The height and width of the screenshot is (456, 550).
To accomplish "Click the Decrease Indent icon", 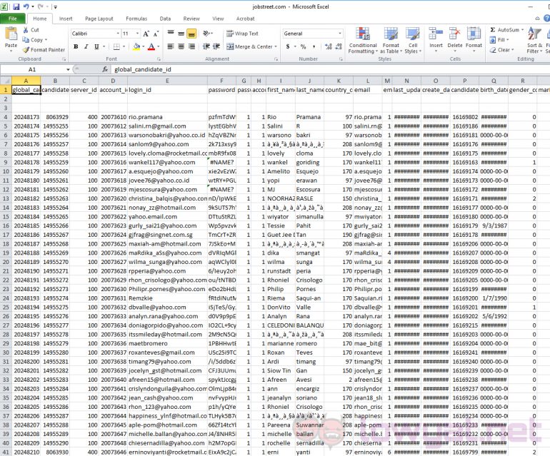I will pos(206,46).
